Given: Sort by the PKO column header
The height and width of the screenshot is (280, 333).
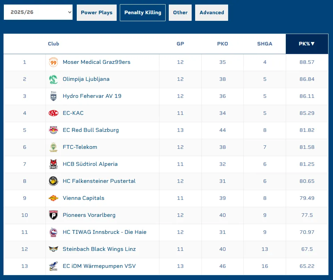Looking at the screenshot, I should click(x=223, y=44).
